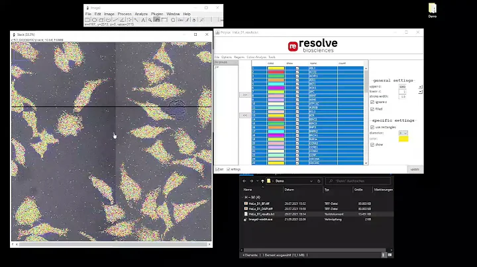The image size is (477, 267).
Task: Open the Plugins menu in ImageJ
Action: click(x=157, y=14)
